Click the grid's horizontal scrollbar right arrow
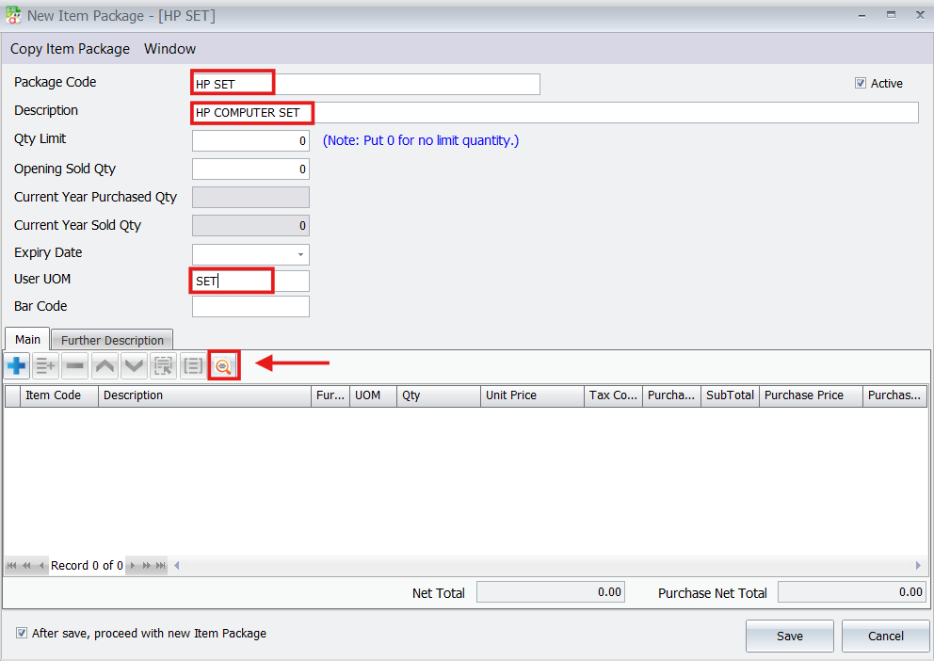 [x=919, y=566]
